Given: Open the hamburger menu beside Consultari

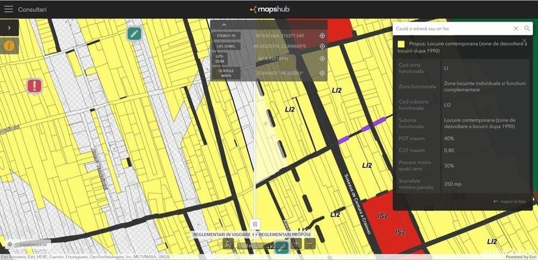Looking at the screenshot, I should click(8, 9).
